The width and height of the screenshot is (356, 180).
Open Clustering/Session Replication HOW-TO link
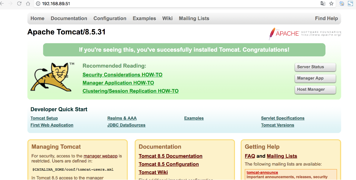130,91
